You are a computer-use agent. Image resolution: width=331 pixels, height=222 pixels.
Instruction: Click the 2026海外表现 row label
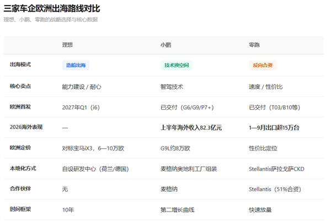pyautogui.click(x=26, y=127)
